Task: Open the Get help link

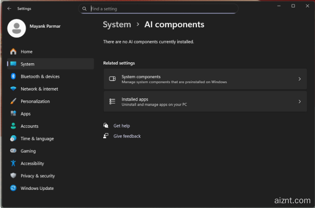Action: [x=121, y=126]
